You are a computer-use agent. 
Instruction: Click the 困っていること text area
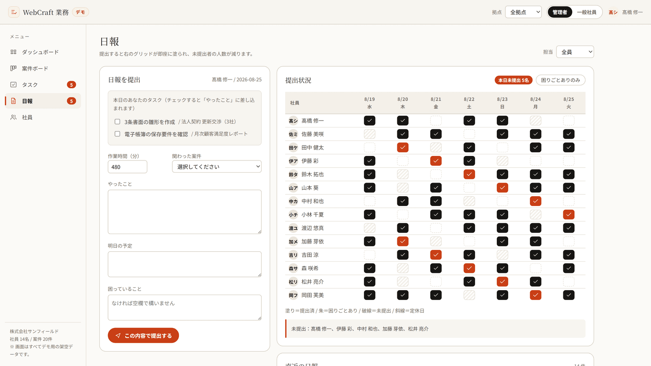tap(184, 307)
